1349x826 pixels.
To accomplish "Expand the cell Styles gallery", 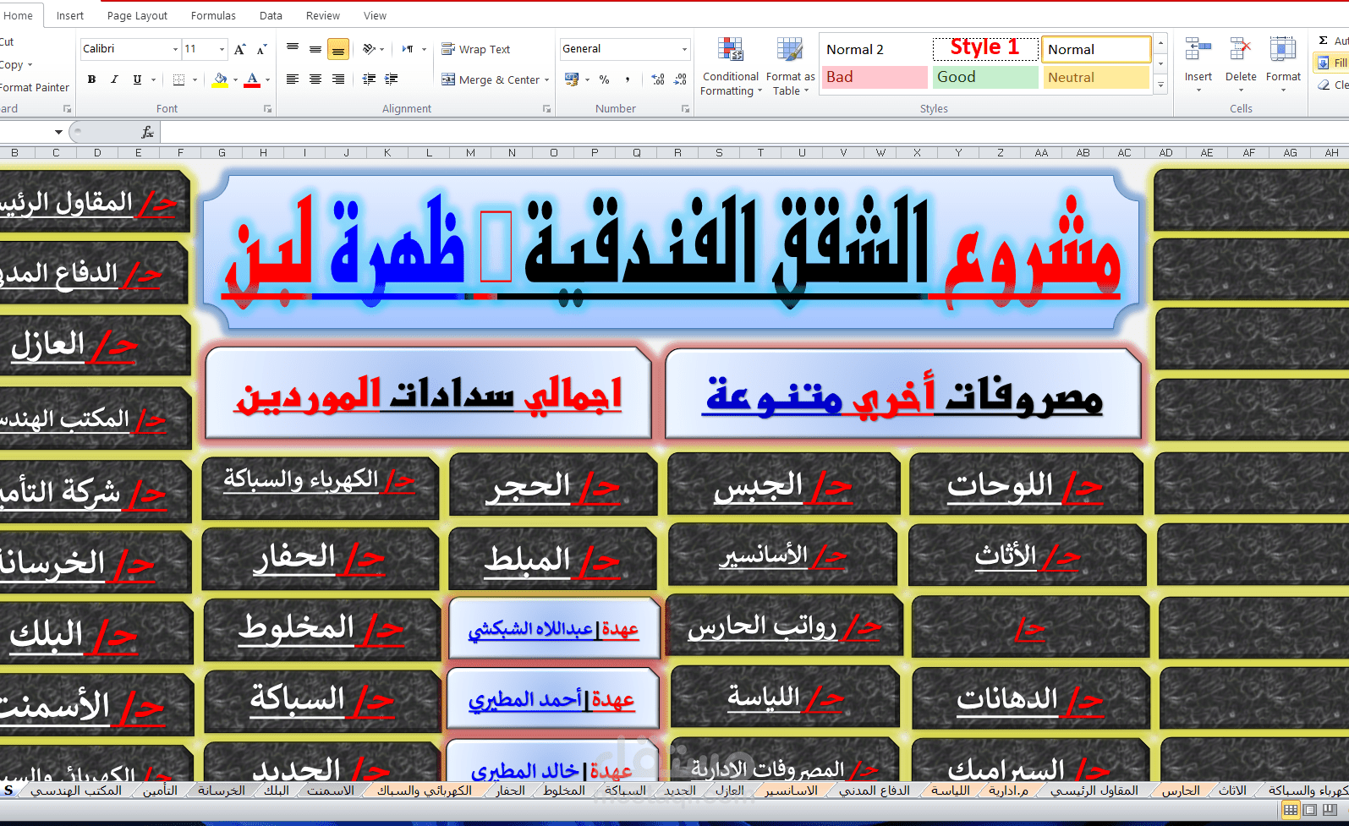I will click(1160, 85).
